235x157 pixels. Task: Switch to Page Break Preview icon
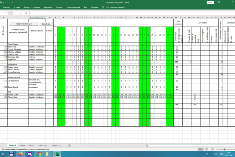[212, 149]
